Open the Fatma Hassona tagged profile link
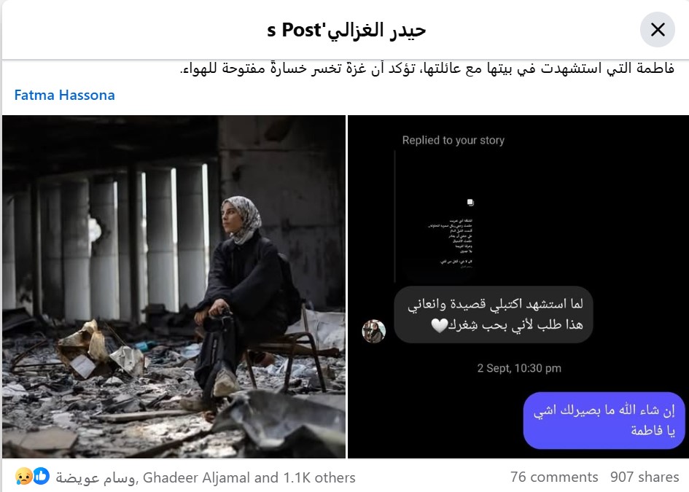Screen dimensions: 689x492 [x=65, y=95]
